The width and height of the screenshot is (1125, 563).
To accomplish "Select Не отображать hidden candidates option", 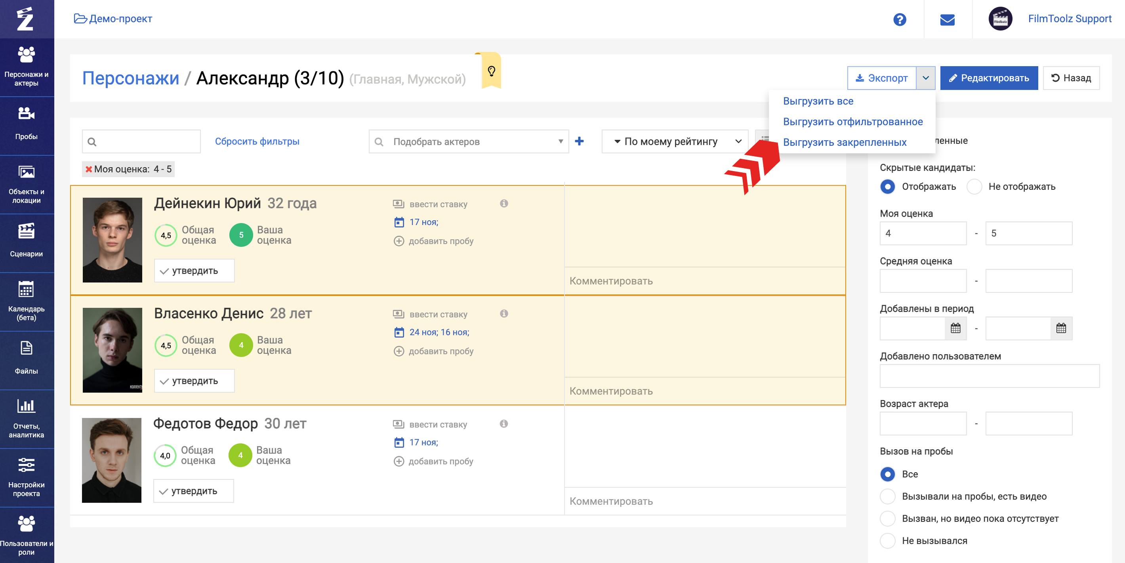I will [x=974, y=187].
